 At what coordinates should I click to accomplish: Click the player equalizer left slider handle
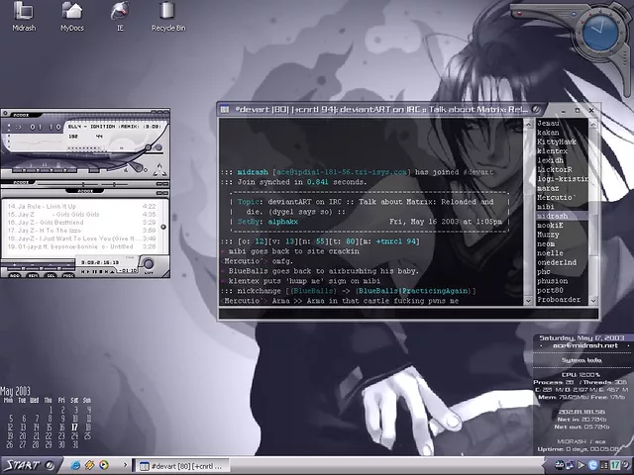click(x=83, y=184)
